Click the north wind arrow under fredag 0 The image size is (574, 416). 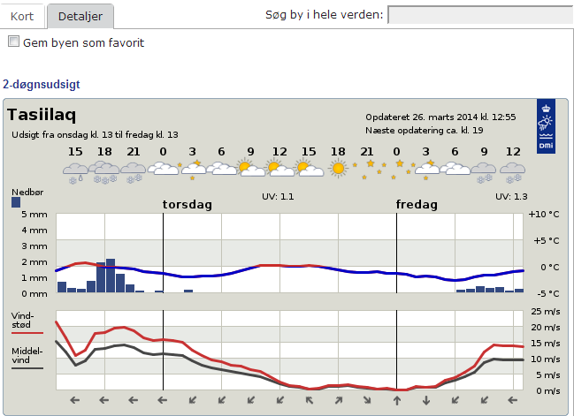point(397,401)
